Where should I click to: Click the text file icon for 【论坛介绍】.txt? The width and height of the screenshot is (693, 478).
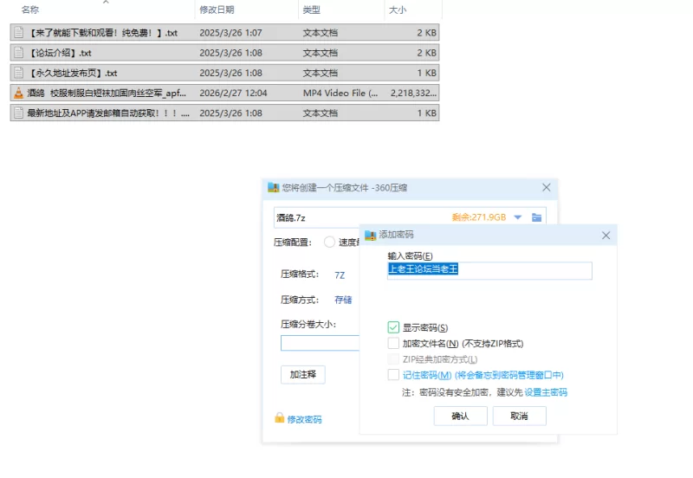(x=18, y=53)
